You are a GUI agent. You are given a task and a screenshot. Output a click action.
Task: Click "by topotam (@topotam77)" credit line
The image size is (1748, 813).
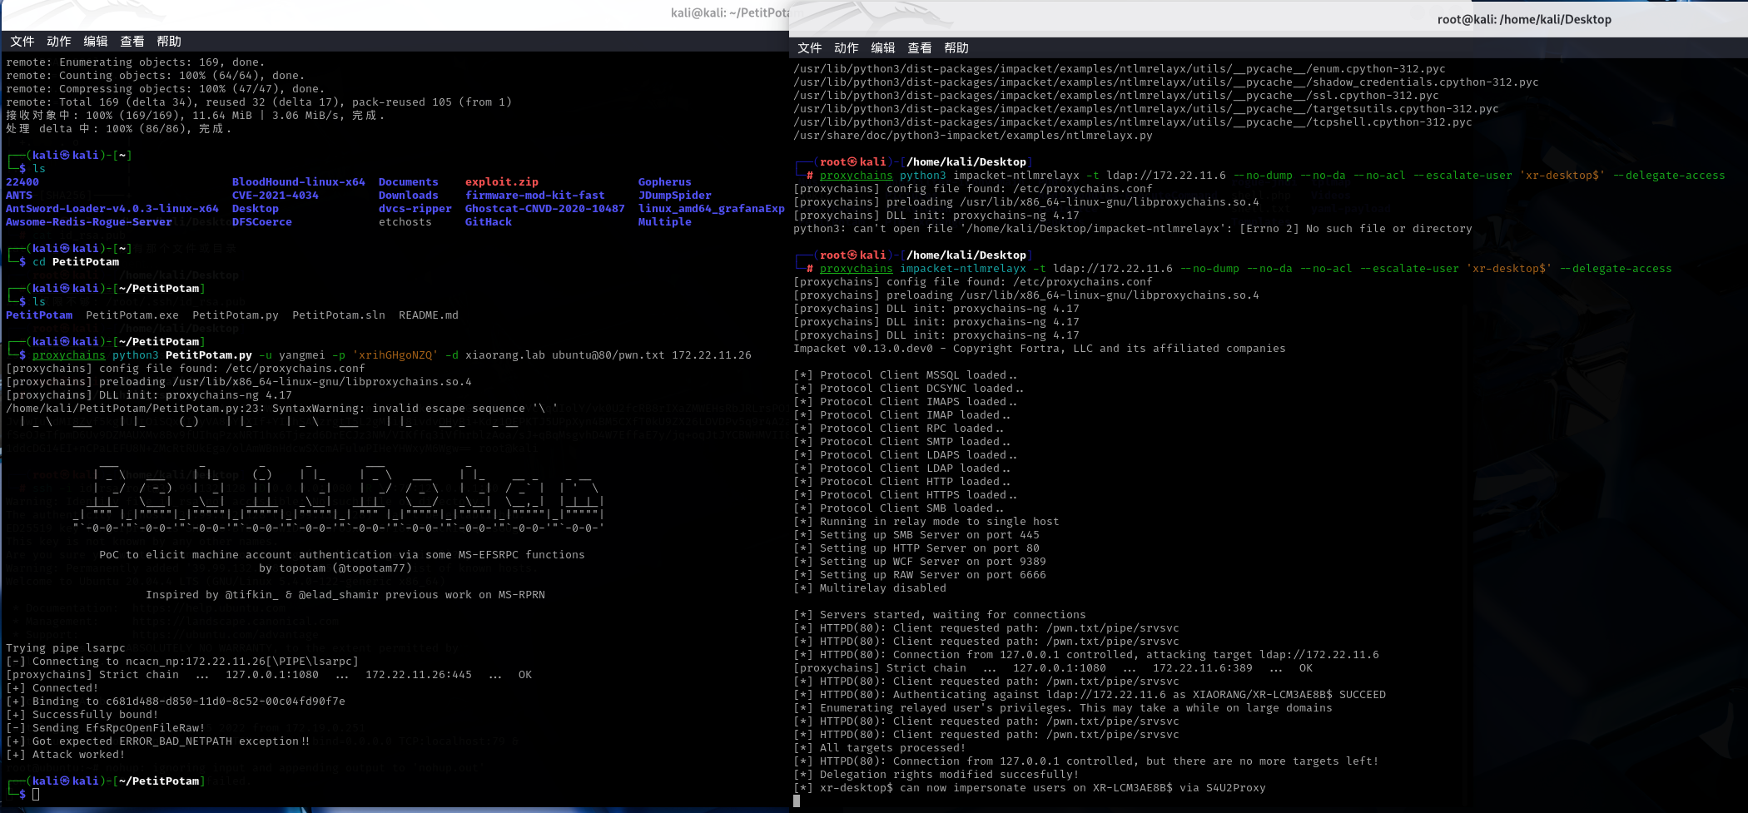335,568
